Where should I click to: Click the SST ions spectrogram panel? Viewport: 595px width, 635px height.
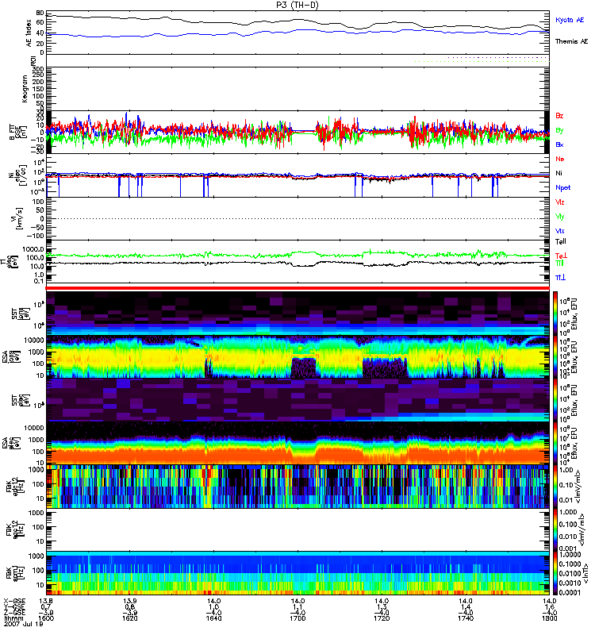297,313
